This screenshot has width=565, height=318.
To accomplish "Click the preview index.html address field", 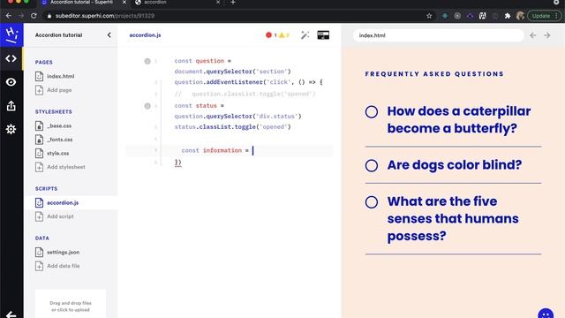I will pyautogui.click(x=438, y=35).
